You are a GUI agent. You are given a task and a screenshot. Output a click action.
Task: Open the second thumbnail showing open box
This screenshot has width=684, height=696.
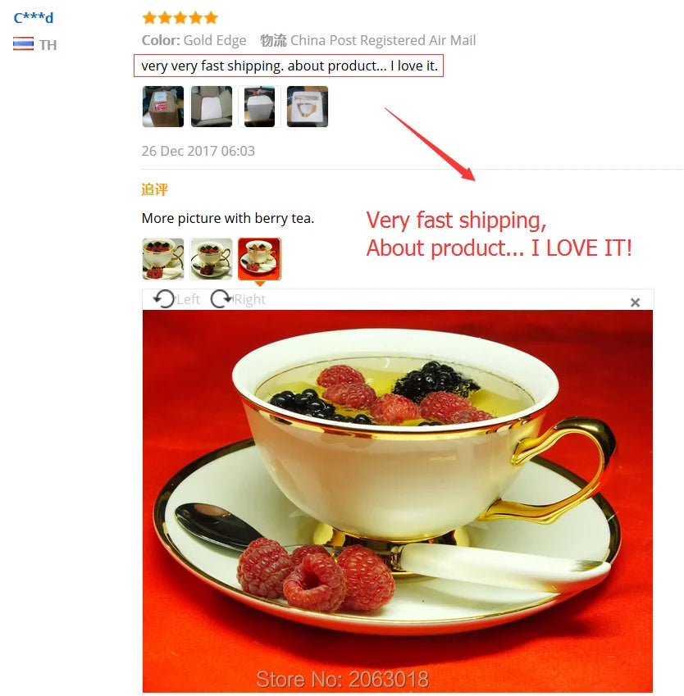click(x=212, y=107)
